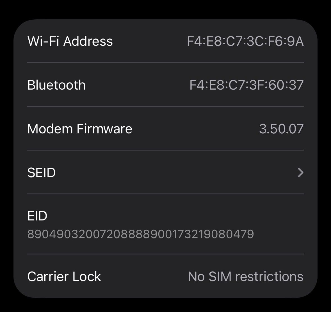Click divider between Modem Firmware and SEID

[166, 150]
